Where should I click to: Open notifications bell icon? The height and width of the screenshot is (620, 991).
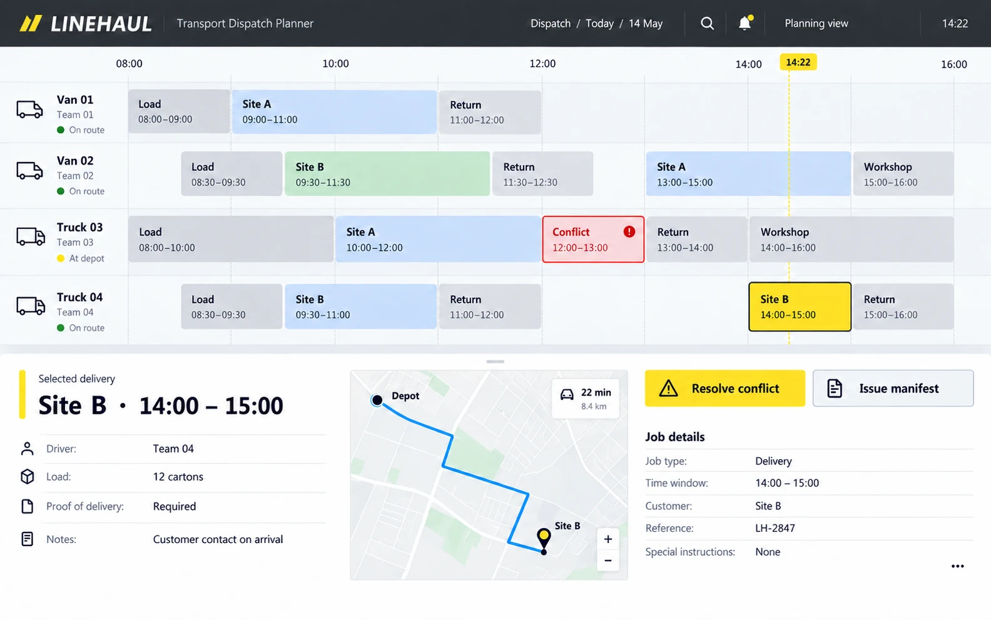coord(745,23)
